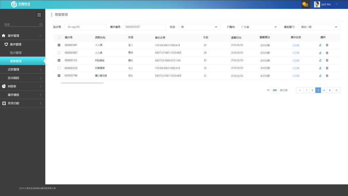Viewport: 348px width, 196px height.
Task: Expand the BI报表 sidebar chevron
Action: 41,87
